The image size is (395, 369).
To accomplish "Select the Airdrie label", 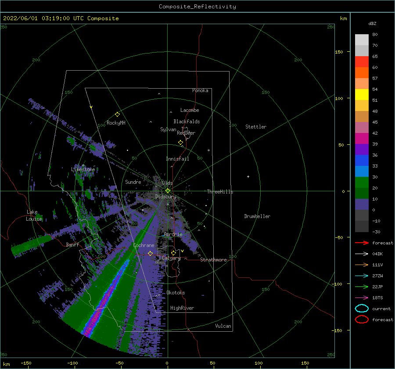I will [x=173, y=234].
